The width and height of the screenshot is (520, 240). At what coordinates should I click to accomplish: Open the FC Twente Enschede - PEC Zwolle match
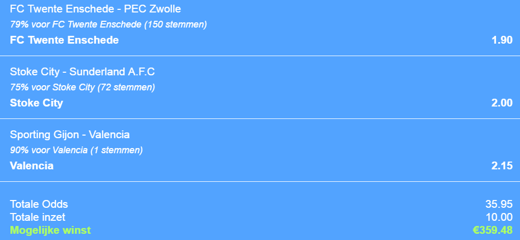point(96,9)
